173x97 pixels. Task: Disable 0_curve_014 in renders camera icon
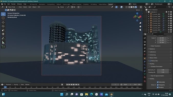pos(171,23)
